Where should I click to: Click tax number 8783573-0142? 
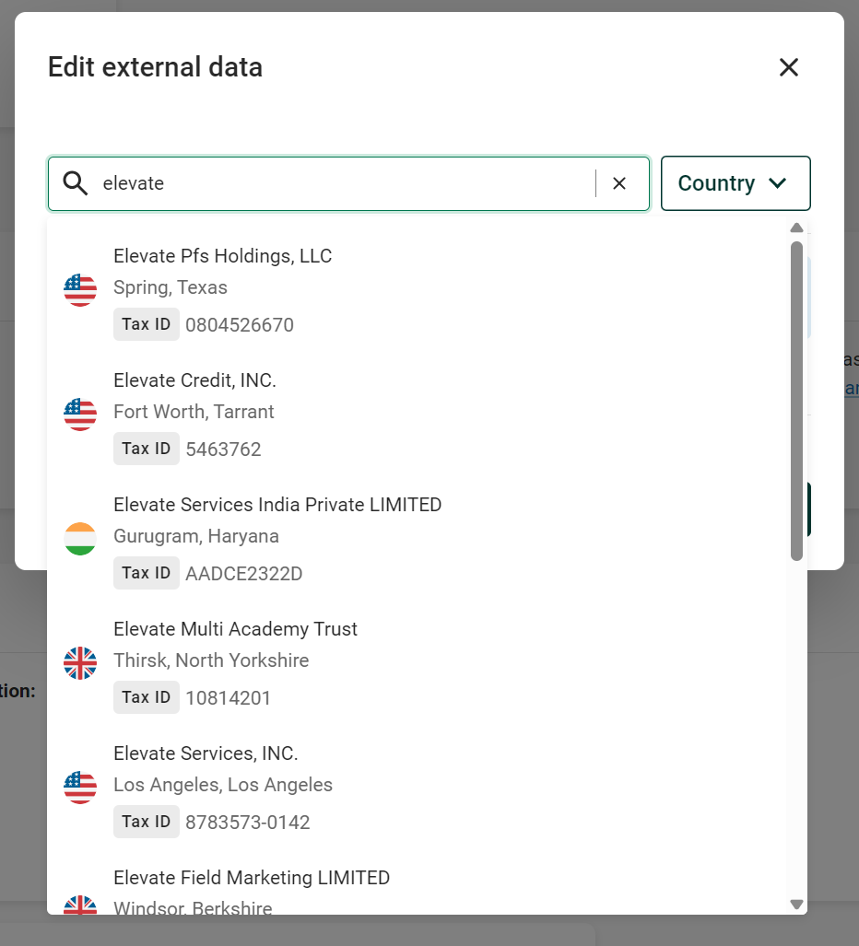click(248, 823)
